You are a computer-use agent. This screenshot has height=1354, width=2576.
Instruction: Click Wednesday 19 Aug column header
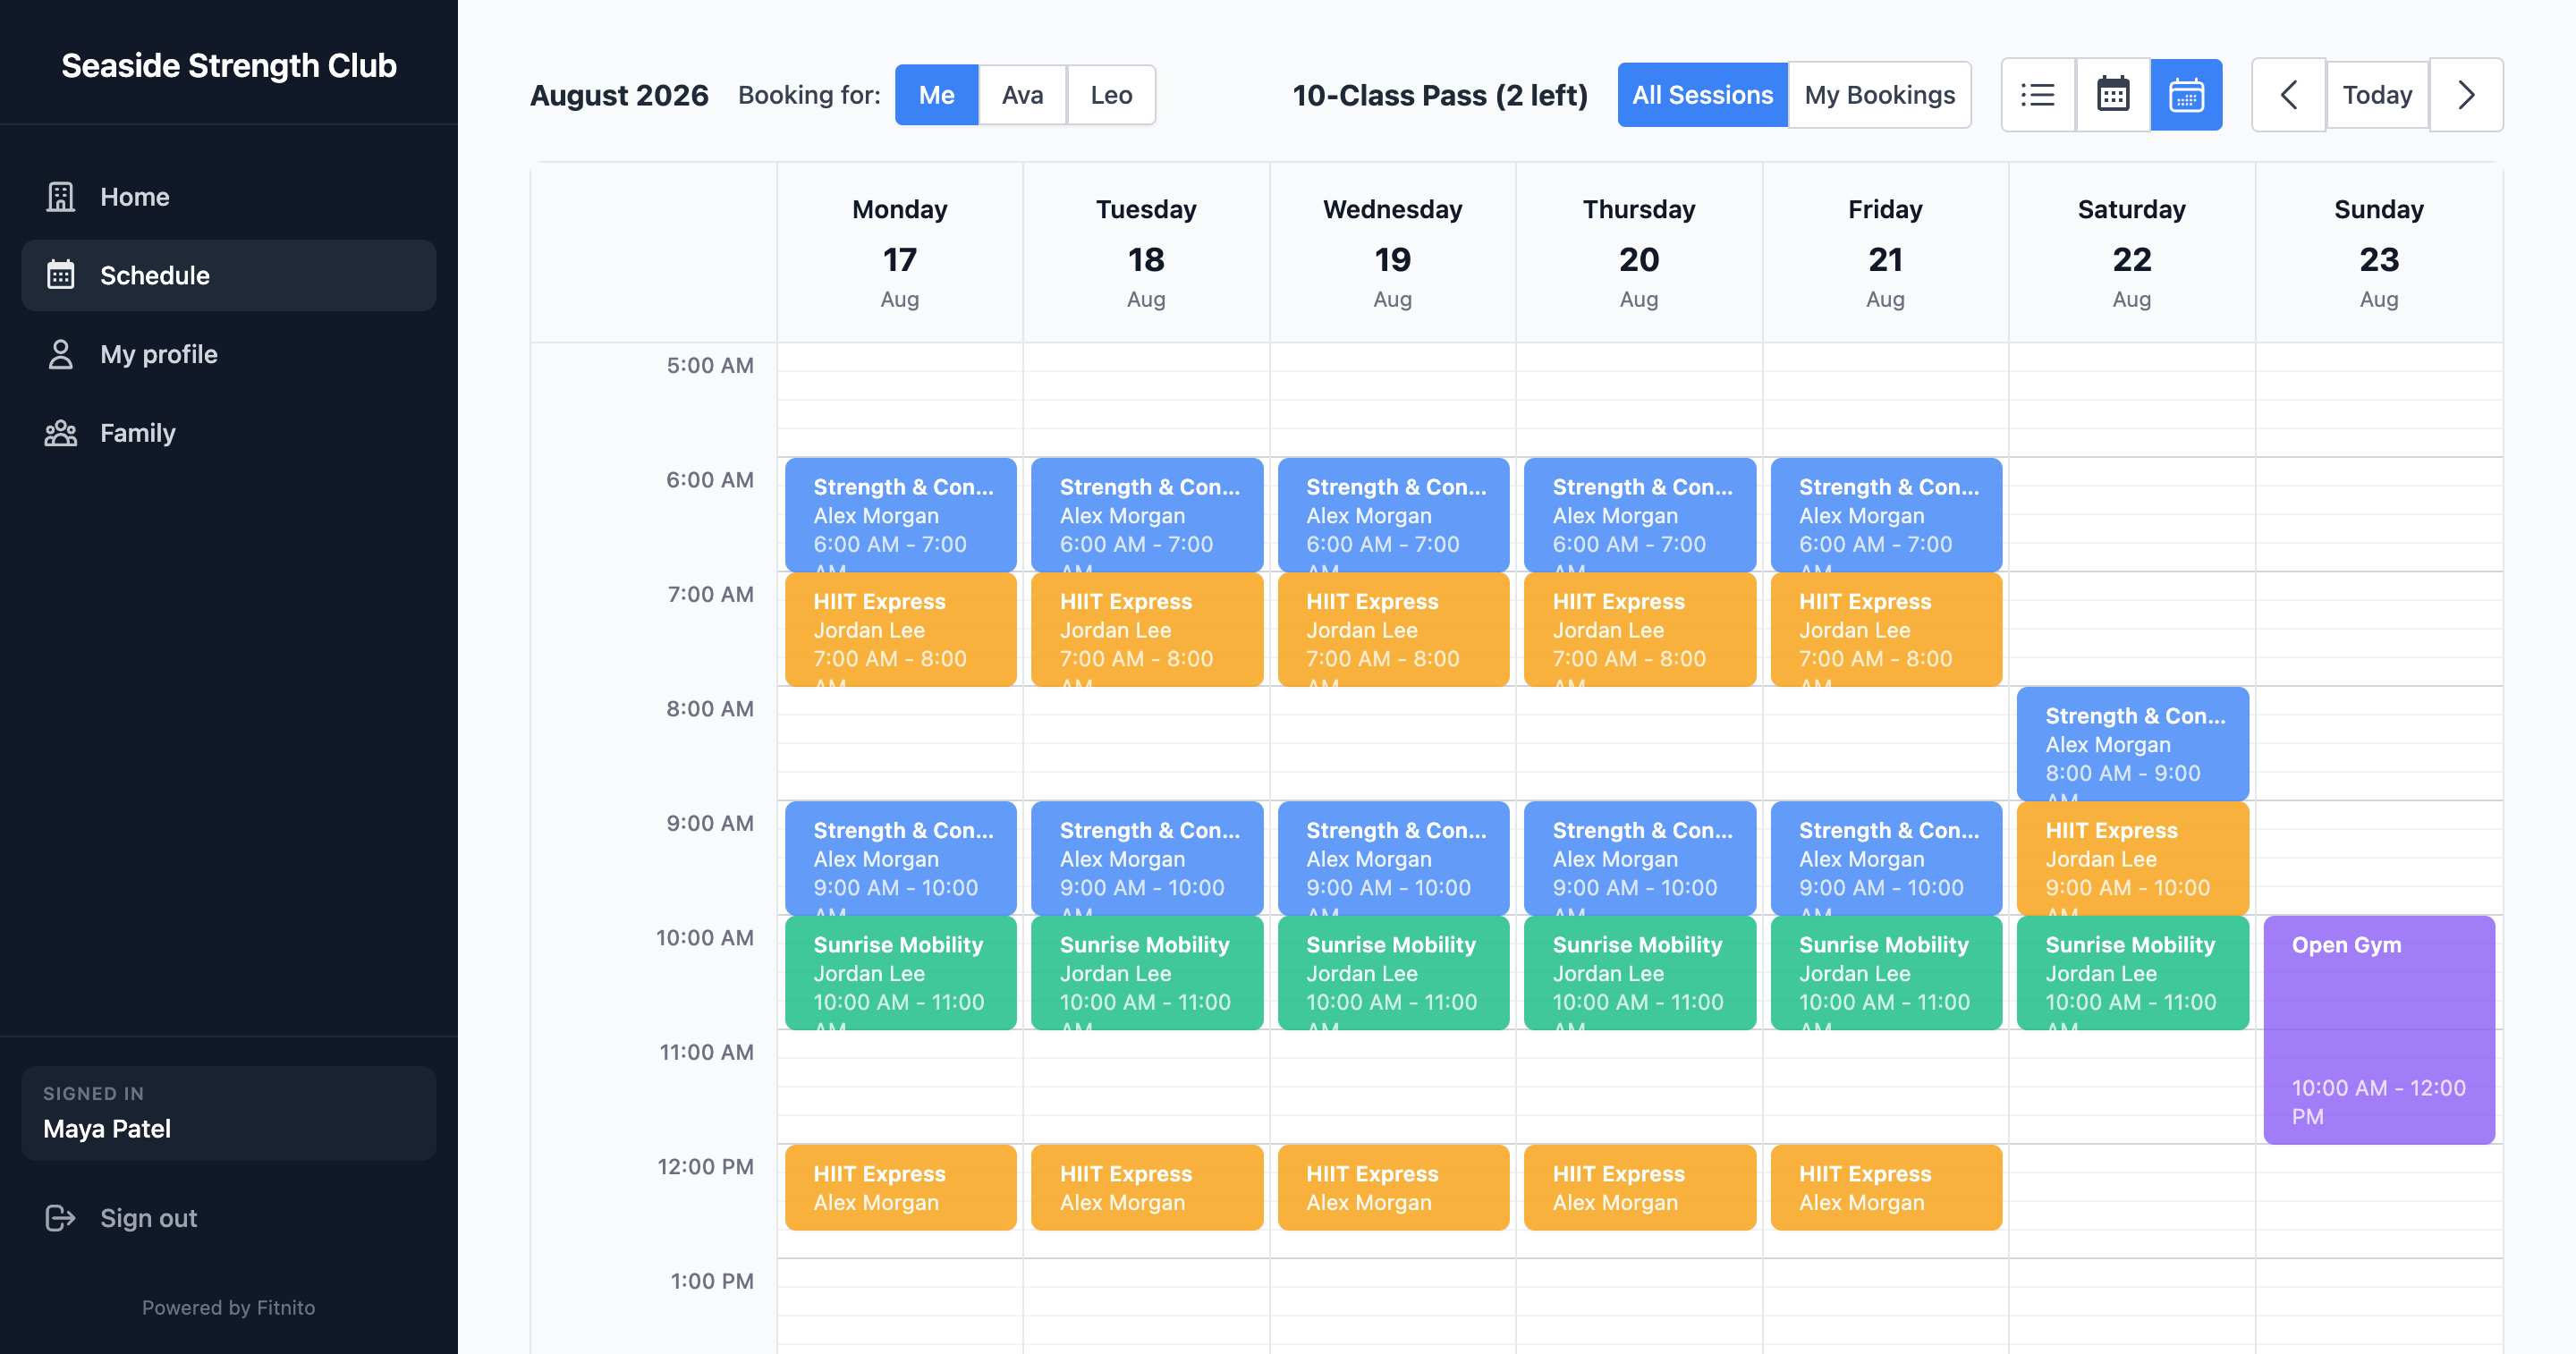point(1393,253)
